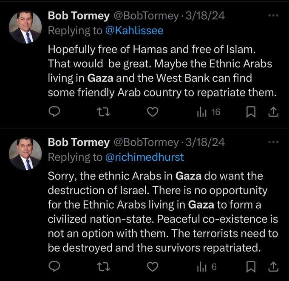Reply to the second tweet about Israel
The height and width of the screenshot is (281, 289).
tap(54, 267)
